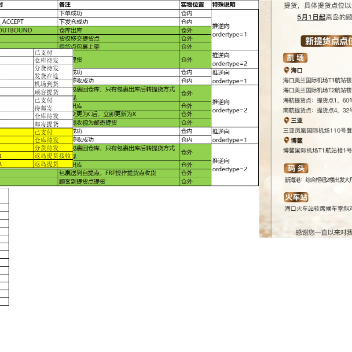The width and height of the screenshot is (352, 352).
Task: Select the 机场 category badge
Action: [295, 58]
